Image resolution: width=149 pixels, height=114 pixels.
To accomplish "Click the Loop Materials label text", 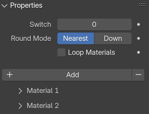I will point(92,52).
